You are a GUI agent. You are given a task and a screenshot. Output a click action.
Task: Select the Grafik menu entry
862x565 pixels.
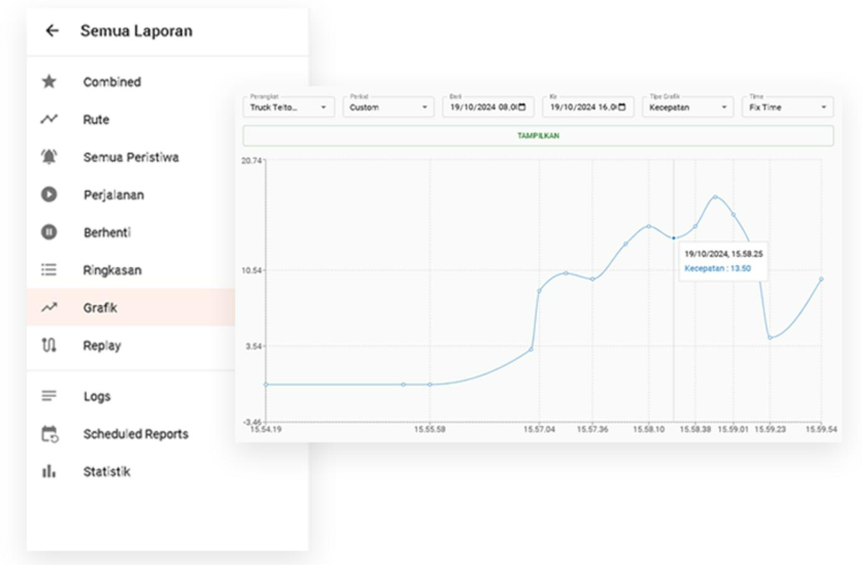pyautogui.click(x=100, y=307)
